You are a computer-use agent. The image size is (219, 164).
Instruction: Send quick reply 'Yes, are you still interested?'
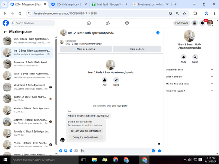(86, 131)
